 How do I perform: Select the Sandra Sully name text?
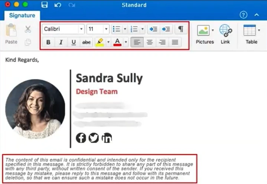click(x=109, y=78)
